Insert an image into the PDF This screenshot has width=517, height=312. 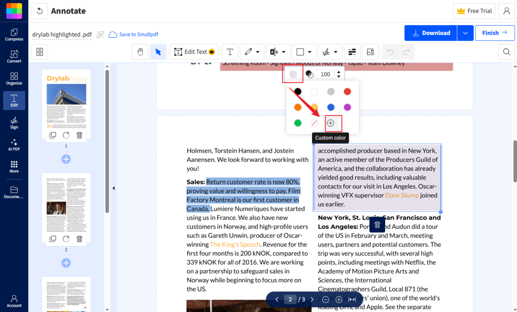pyautogui.click(x=371, y=51)
